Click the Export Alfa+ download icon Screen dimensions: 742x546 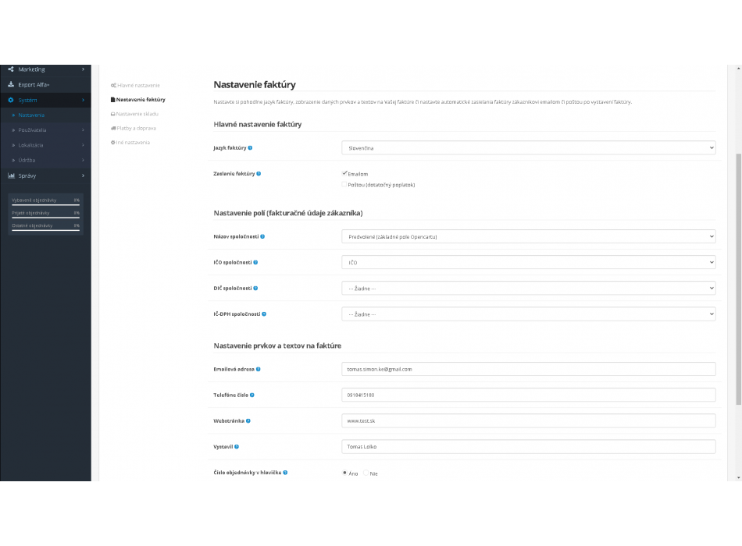tap(10, 84)
